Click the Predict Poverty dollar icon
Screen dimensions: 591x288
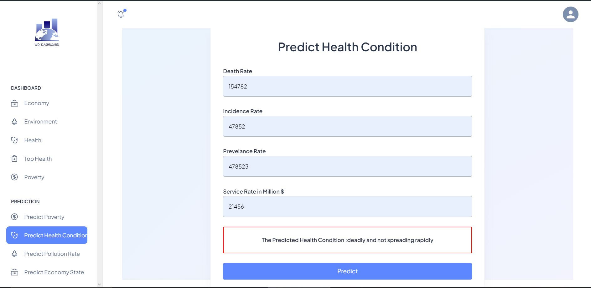[14, 217]
